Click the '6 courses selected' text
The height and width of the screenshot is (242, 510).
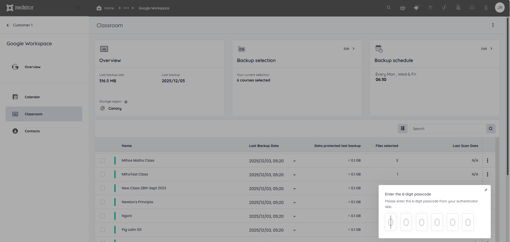point(253,80)
